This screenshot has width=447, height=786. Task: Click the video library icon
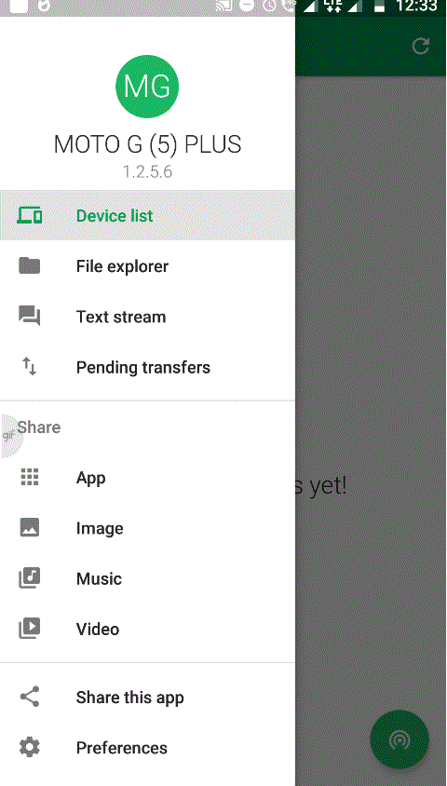coord(30,629)
